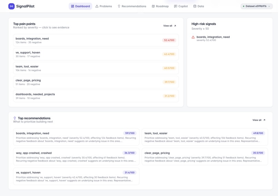Viewport: 278px width, 196px height.
Task: Click the 31.2/100 severity badge
Action: (169, 96)
